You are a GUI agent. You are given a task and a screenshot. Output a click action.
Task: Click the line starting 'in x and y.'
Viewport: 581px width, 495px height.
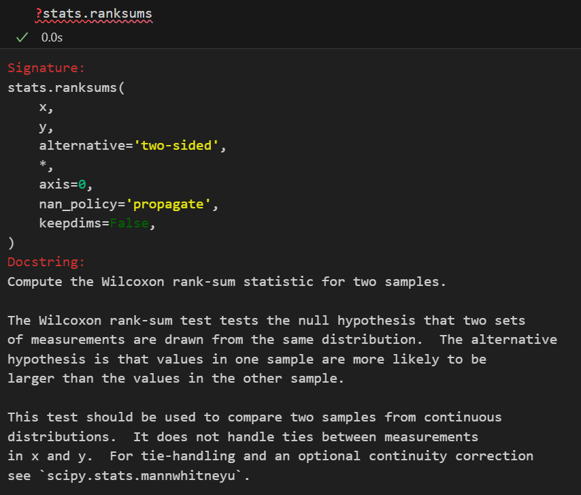271,456
